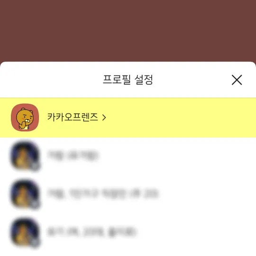Viewport: 256px width, 256px height.
Task: Expand the chevron beside 카카오프렌즈
Action: pos(104,118)
